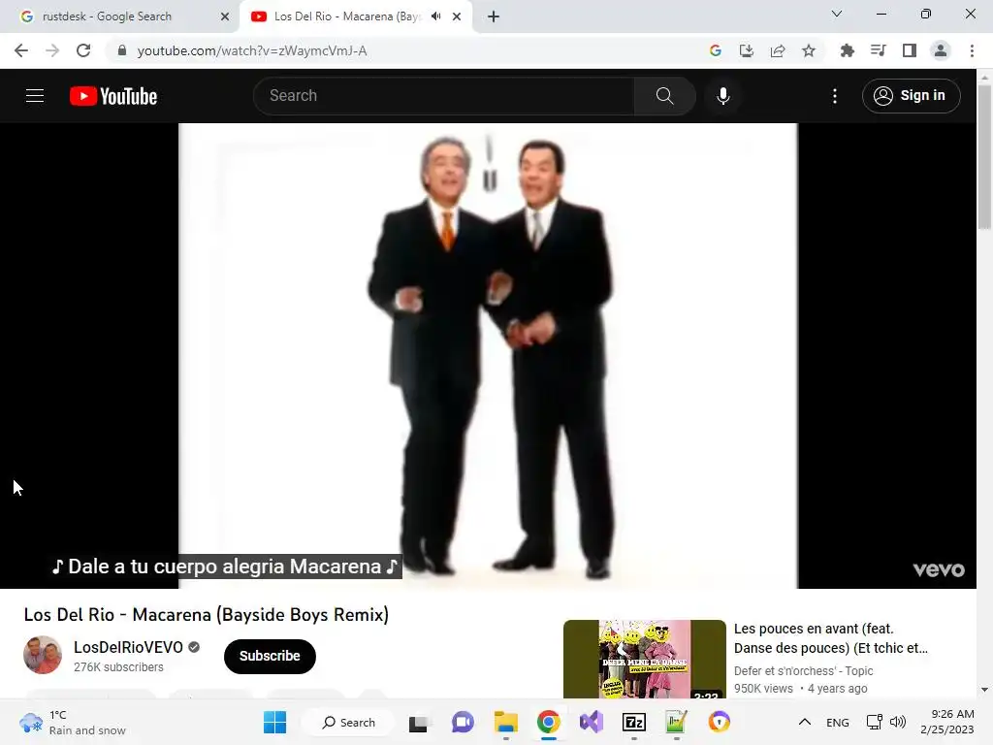
Task: Bookmark this page with the star icon
Action: coord(809,50)
